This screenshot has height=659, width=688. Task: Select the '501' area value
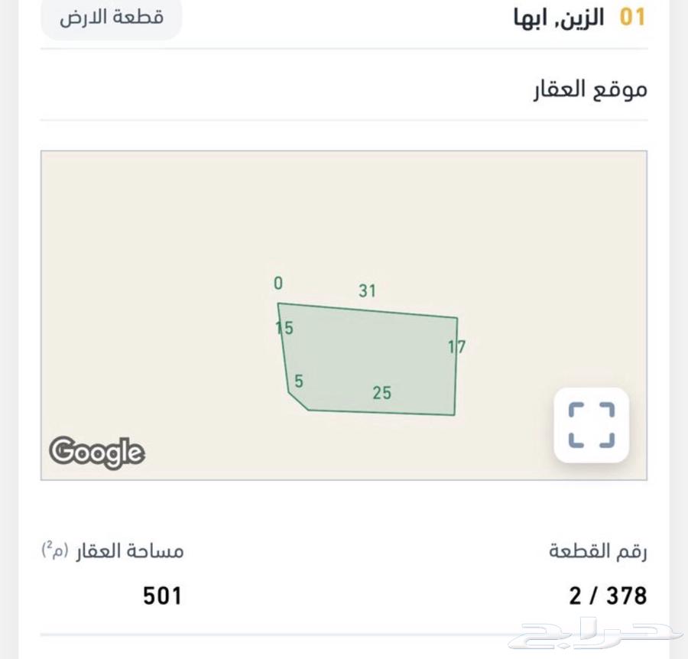point(162,596)
